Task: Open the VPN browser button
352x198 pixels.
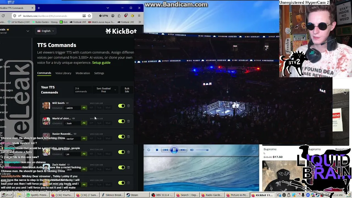Action: coord(103,16)
